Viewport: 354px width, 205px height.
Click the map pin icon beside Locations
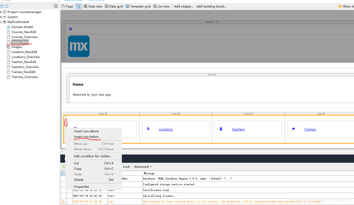point(148,129)
